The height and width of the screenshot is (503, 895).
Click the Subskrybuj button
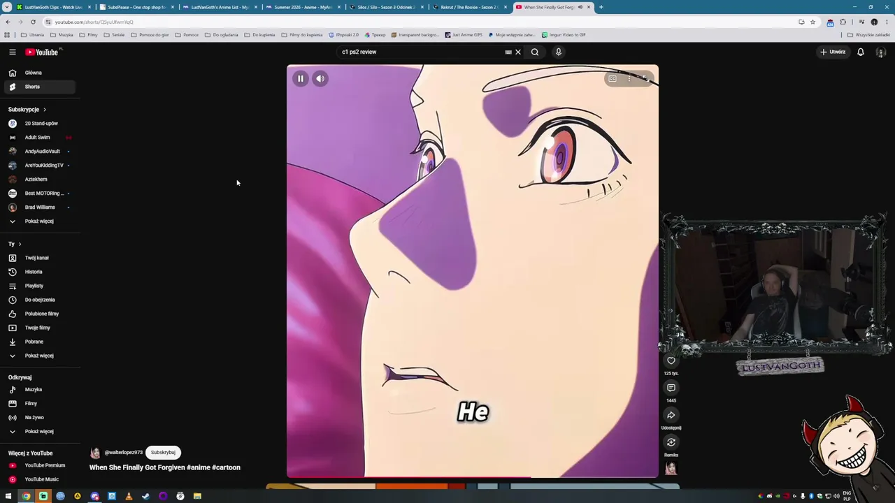(x=163, y=453)
